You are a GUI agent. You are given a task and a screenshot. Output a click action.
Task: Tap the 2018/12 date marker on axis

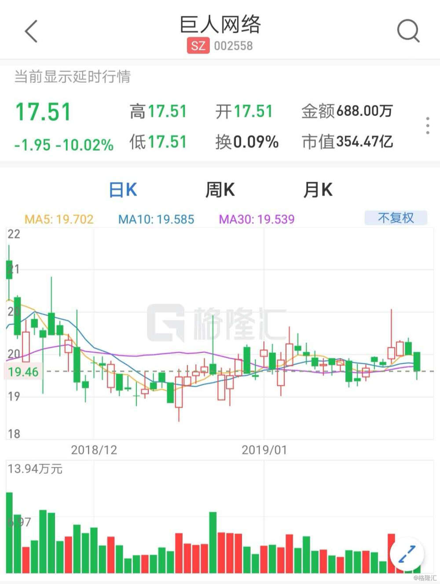(94, 450)
